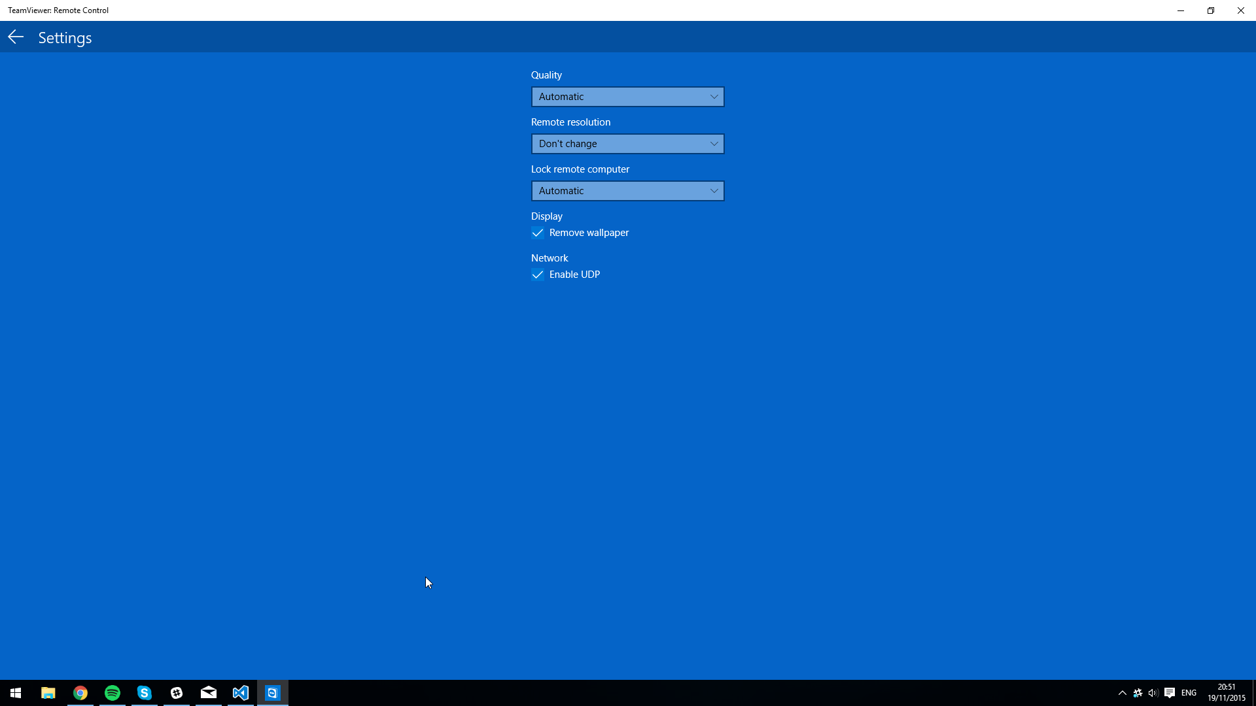1256x706 pixels.
Task: Expand the Remote resolution dropdown
Action: (x=628, y=143)
